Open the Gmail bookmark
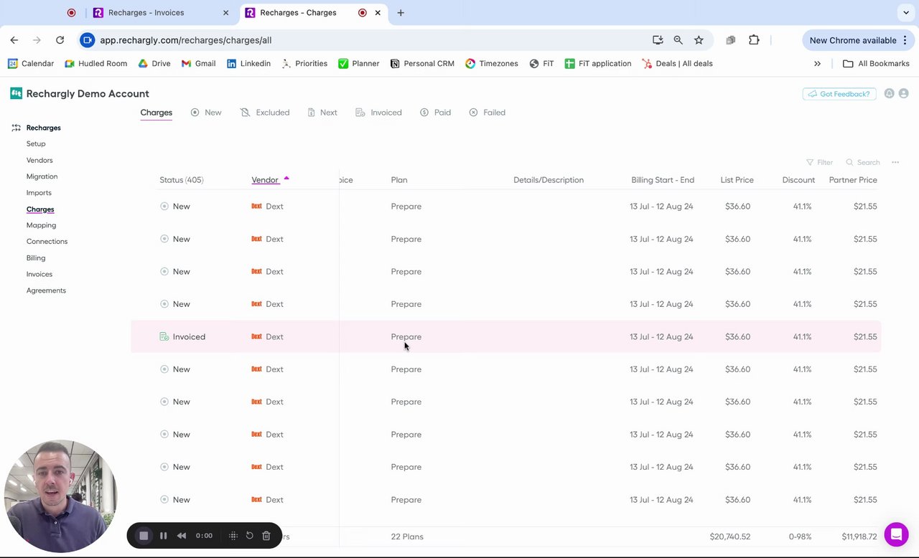 tap(199, 63)
